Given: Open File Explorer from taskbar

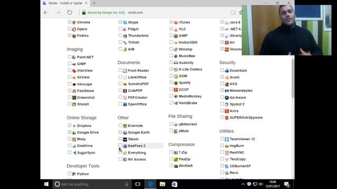Looking at the screenshot, I should click(162, 184).
